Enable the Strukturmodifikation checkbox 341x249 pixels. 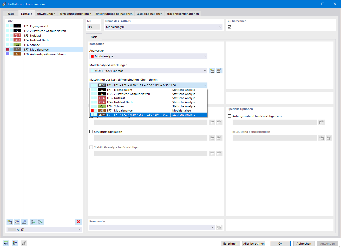pos(91,132)
